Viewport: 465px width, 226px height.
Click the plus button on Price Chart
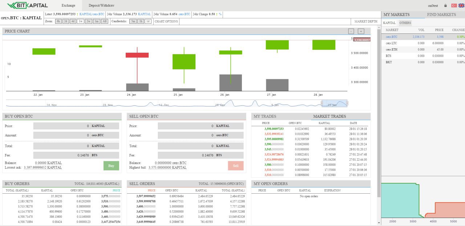pyautogui.click(x=361, y=31)
